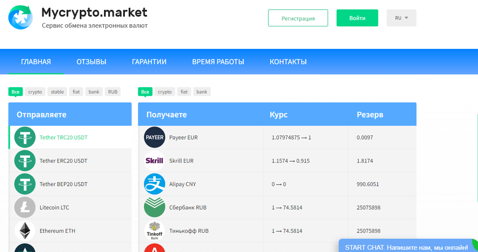The width and height of the screenshot is (478, 252).
Task: Select the Сбербанк RUB green icon
Action: tap(154, 207)
